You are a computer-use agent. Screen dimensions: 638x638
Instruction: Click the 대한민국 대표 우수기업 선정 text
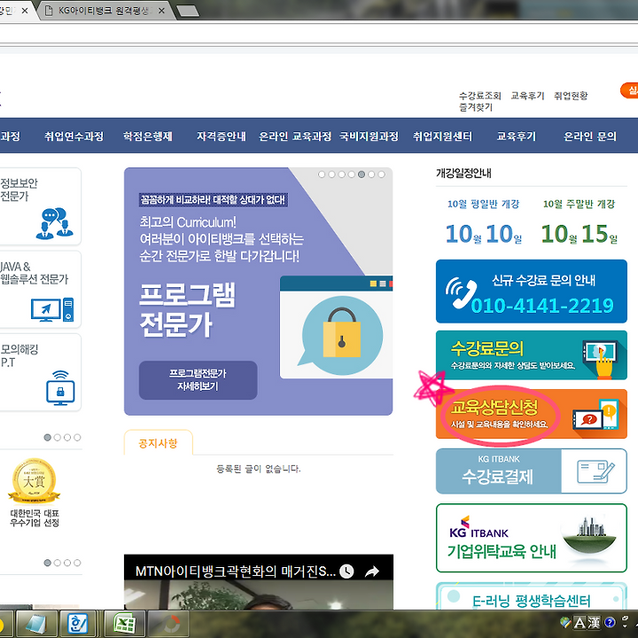35,518
